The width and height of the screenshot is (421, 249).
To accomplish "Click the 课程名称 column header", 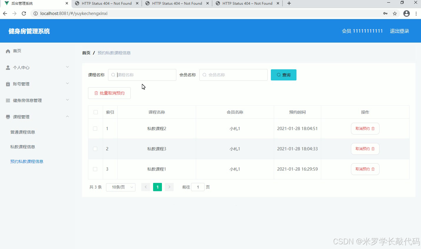I will (x=157, y=112).
